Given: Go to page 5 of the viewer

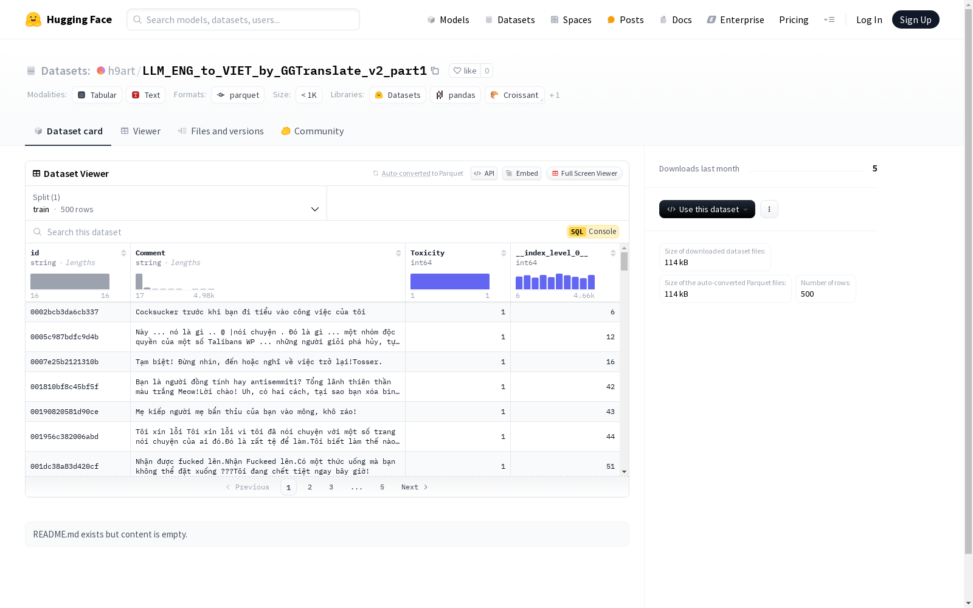Looking at the screenshot, I should point(382,487).
